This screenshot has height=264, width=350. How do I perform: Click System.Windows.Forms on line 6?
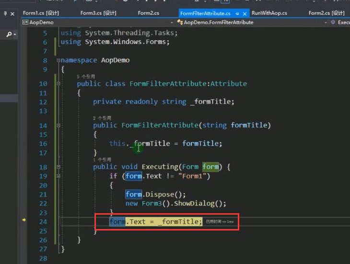[125, 42]
